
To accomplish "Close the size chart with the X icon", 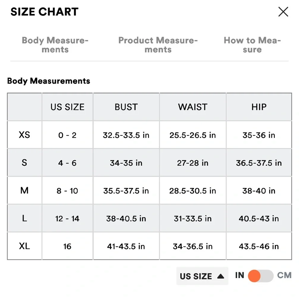I will 283,12.
